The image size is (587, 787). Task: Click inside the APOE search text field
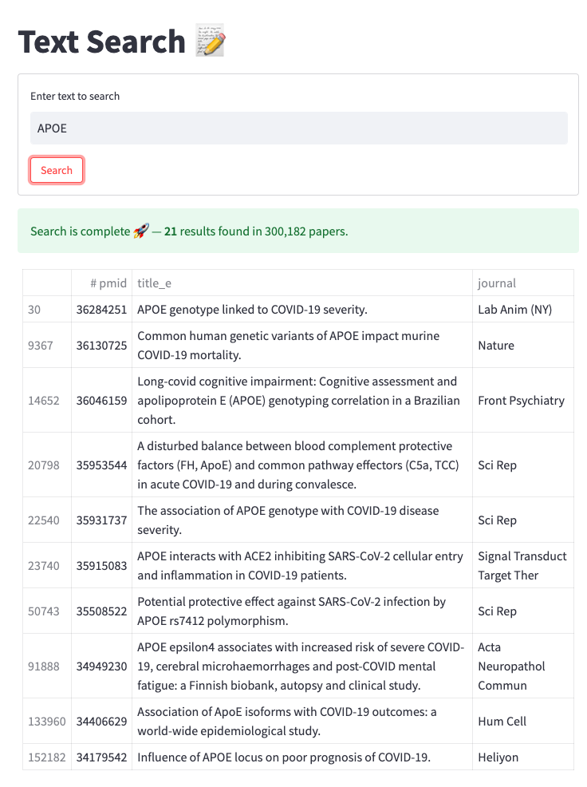[299, 128]
